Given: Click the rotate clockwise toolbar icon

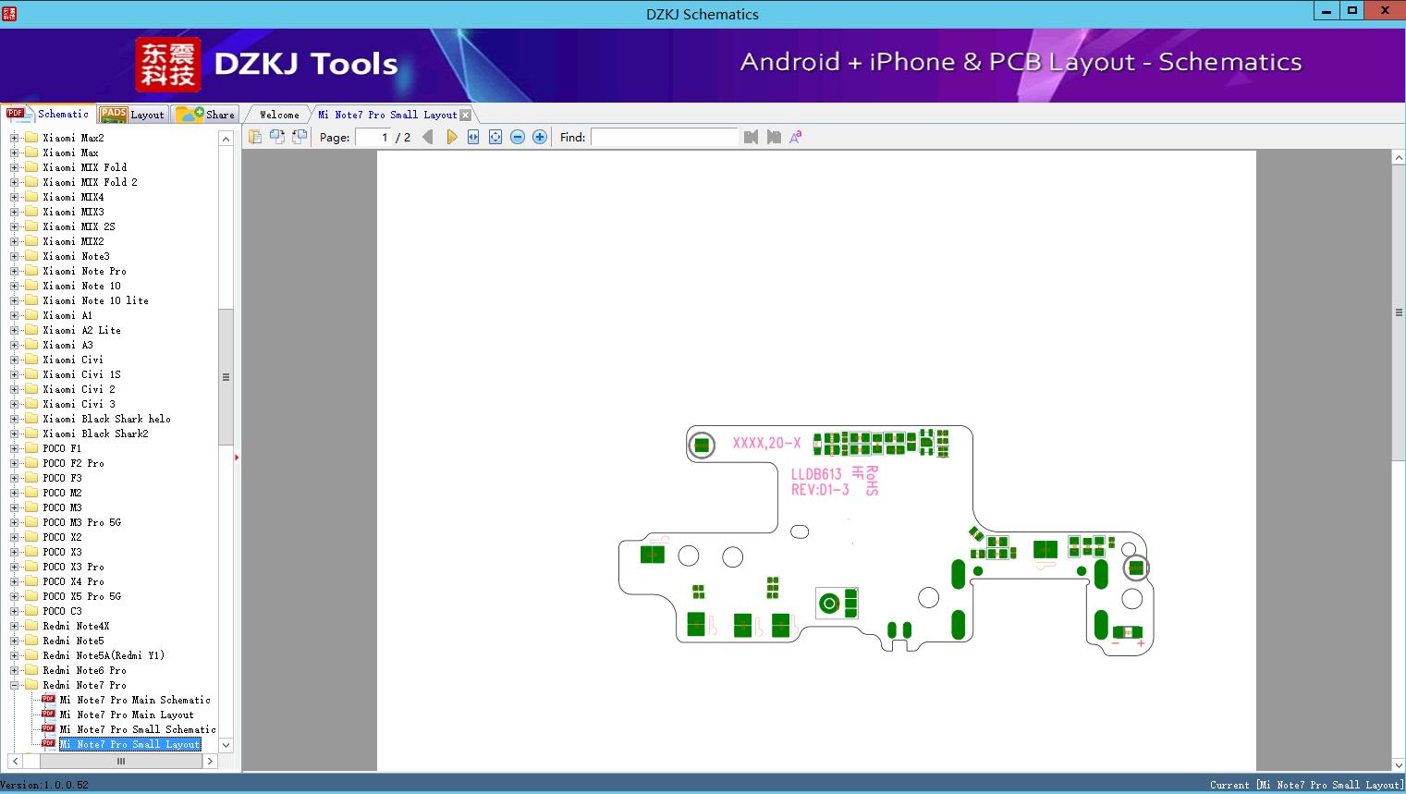Looking at the screenshot, I should (x=277, y=137).
